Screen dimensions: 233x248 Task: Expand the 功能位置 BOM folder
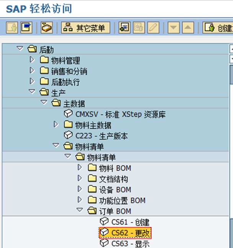point(80,200)
